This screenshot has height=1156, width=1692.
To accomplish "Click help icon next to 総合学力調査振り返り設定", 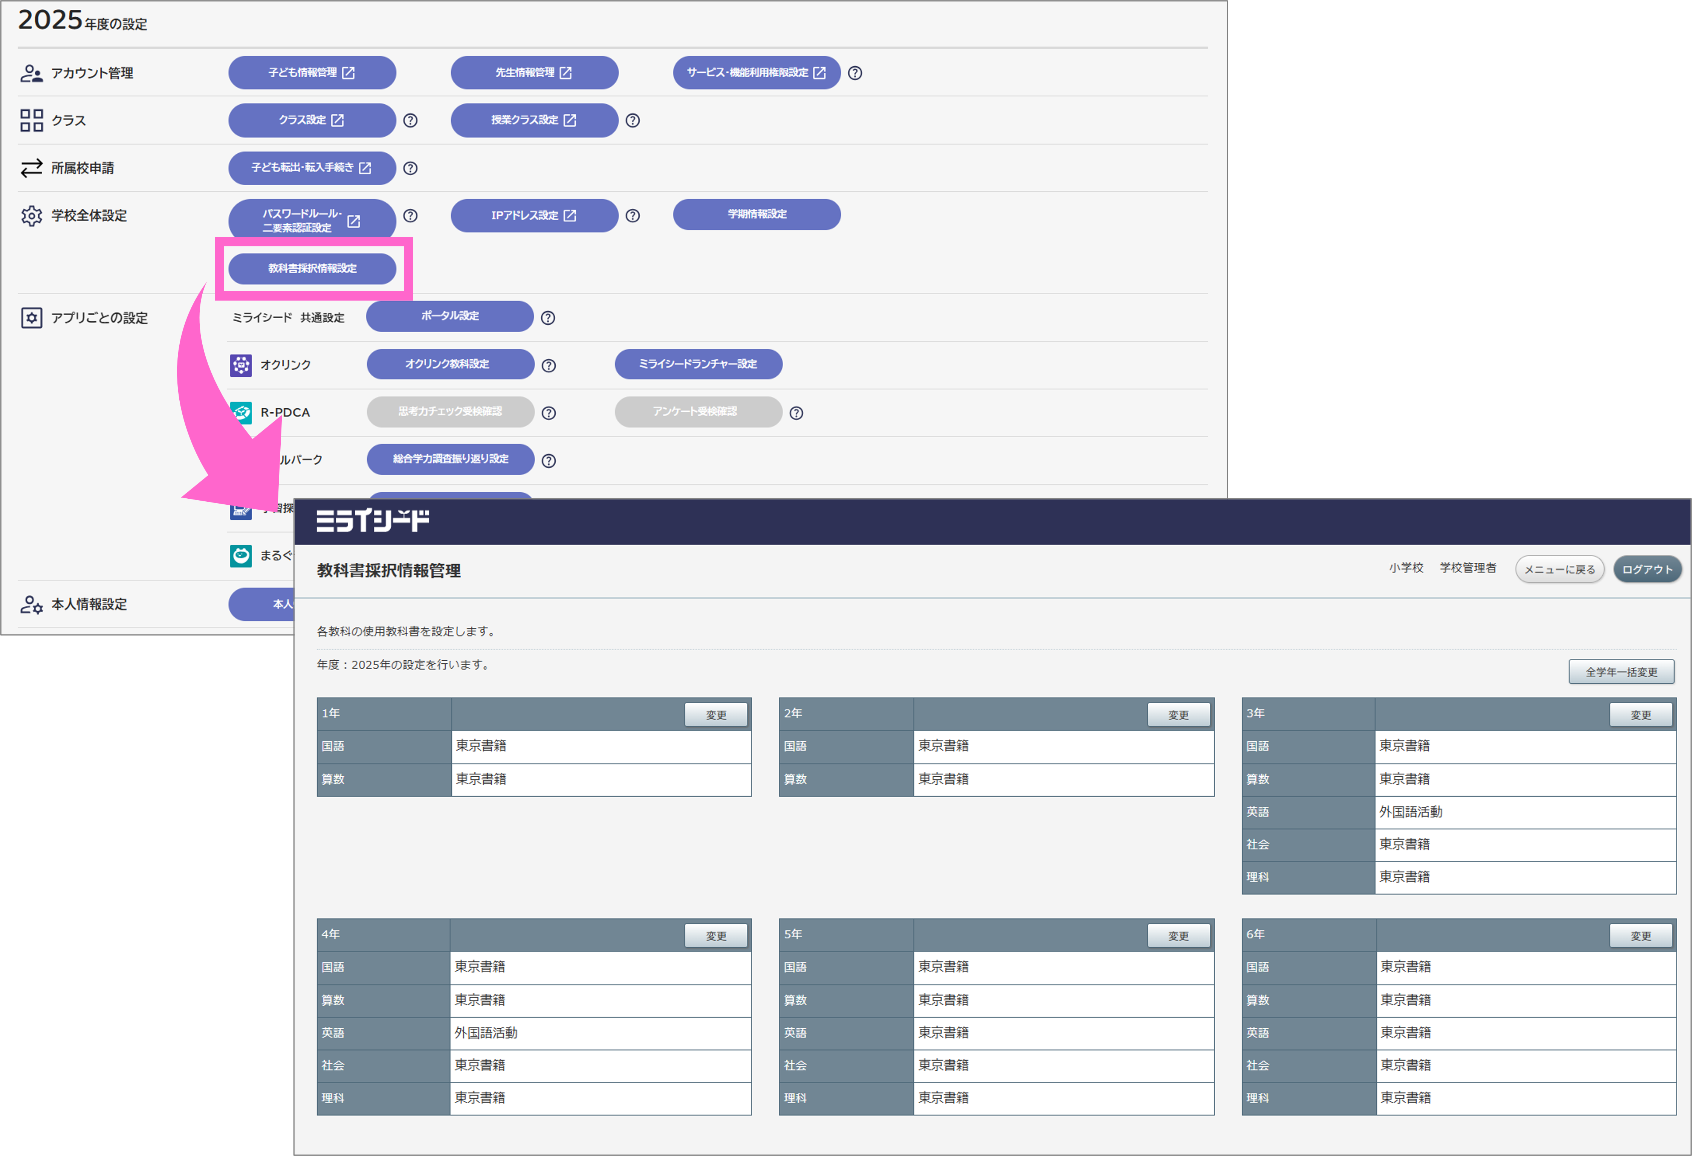I will coord(549,460).
